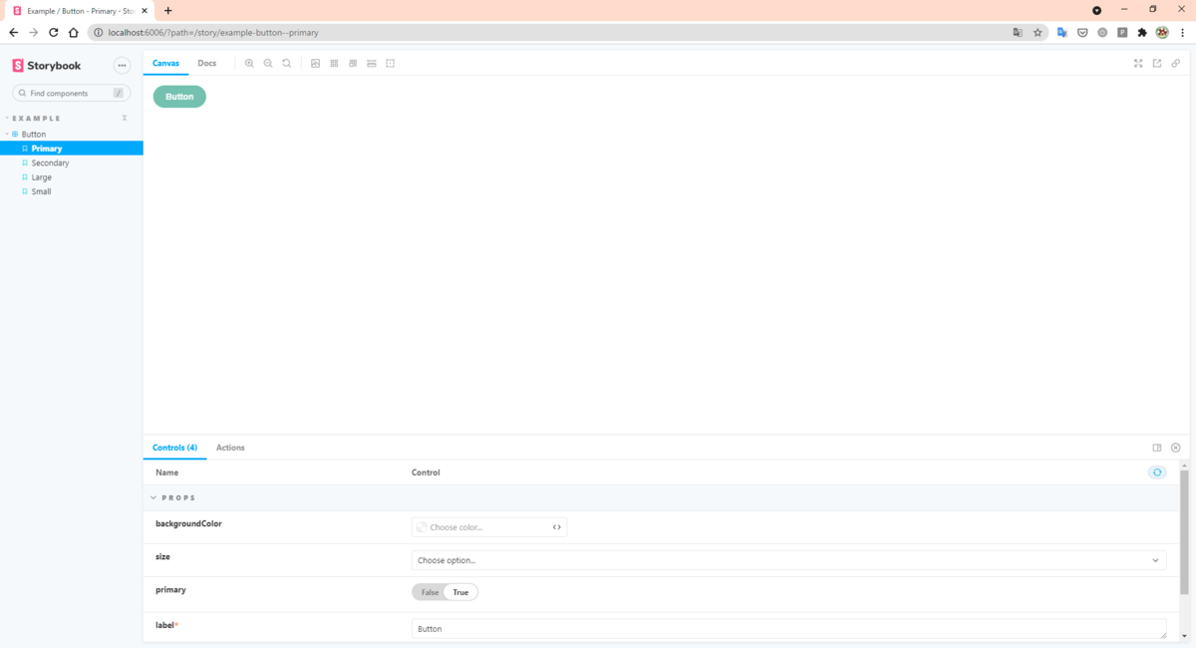The image size is (1196, 648).
Task: Reset controls with the refresh icon
Action: tap(1157, 473)
